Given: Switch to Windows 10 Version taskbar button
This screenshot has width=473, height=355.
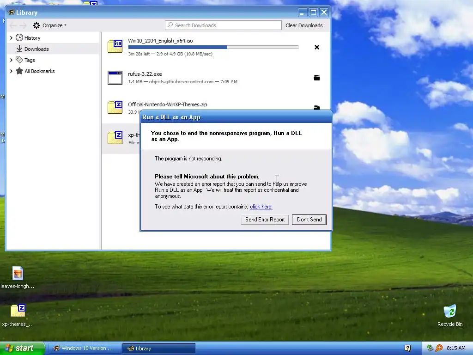Looking at the screenshot, I should [x=85, y=349].
